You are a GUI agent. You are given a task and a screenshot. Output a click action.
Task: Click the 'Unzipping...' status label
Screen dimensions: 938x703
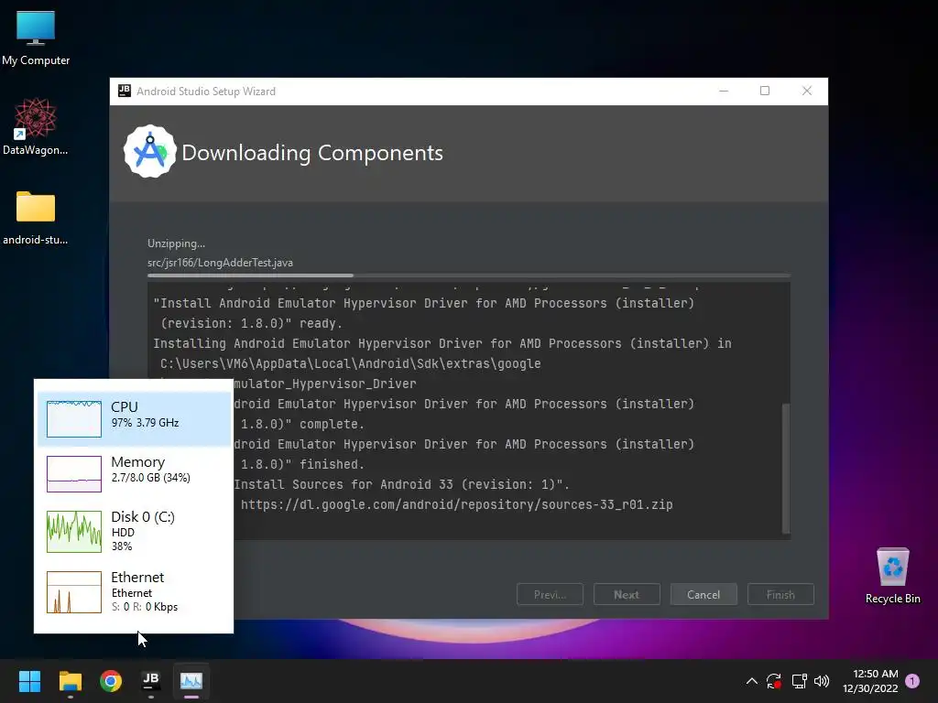[177, 243]
